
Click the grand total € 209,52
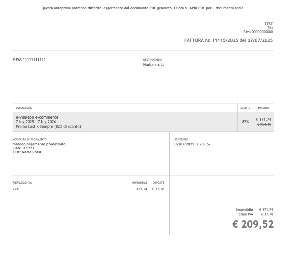(x=253, y=224)
